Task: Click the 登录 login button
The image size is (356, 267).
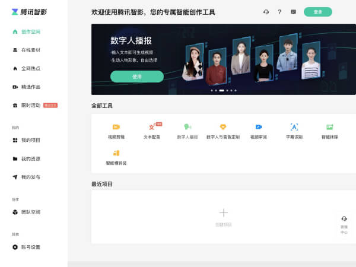Action: tap(317, 12)
